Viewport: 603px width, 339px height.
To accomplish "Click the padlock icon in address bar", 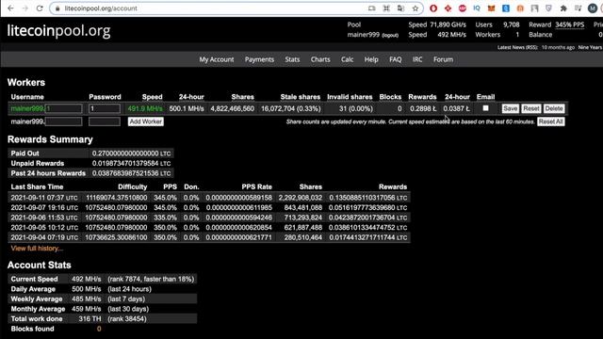I will pyautogui.click(x=57, y=8).
